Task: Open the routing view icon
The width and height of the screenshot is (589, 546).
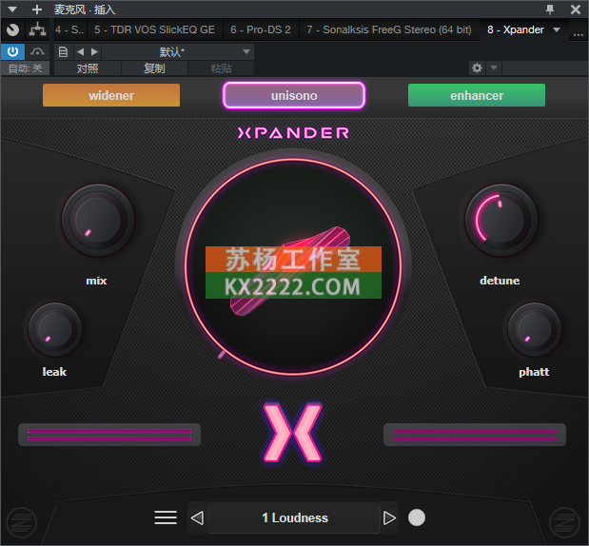Action: (x=37, y=29)
